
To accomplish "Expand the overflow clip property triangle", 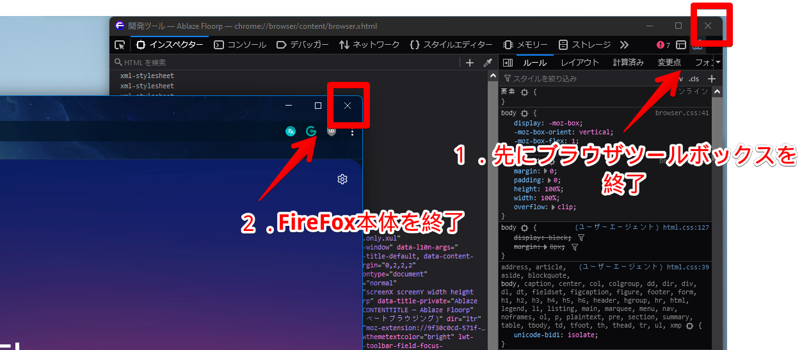I will tap(554, 207).
